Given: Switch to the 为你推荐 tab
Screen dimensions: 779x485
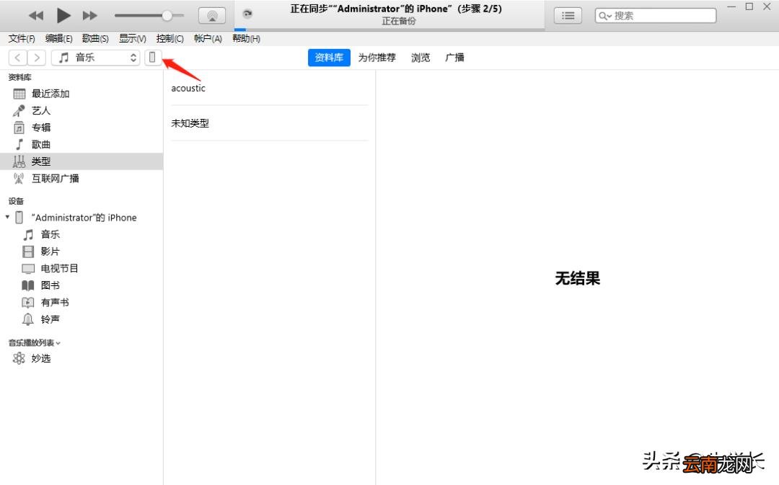Looking at the screenshot, I should 377,58.
